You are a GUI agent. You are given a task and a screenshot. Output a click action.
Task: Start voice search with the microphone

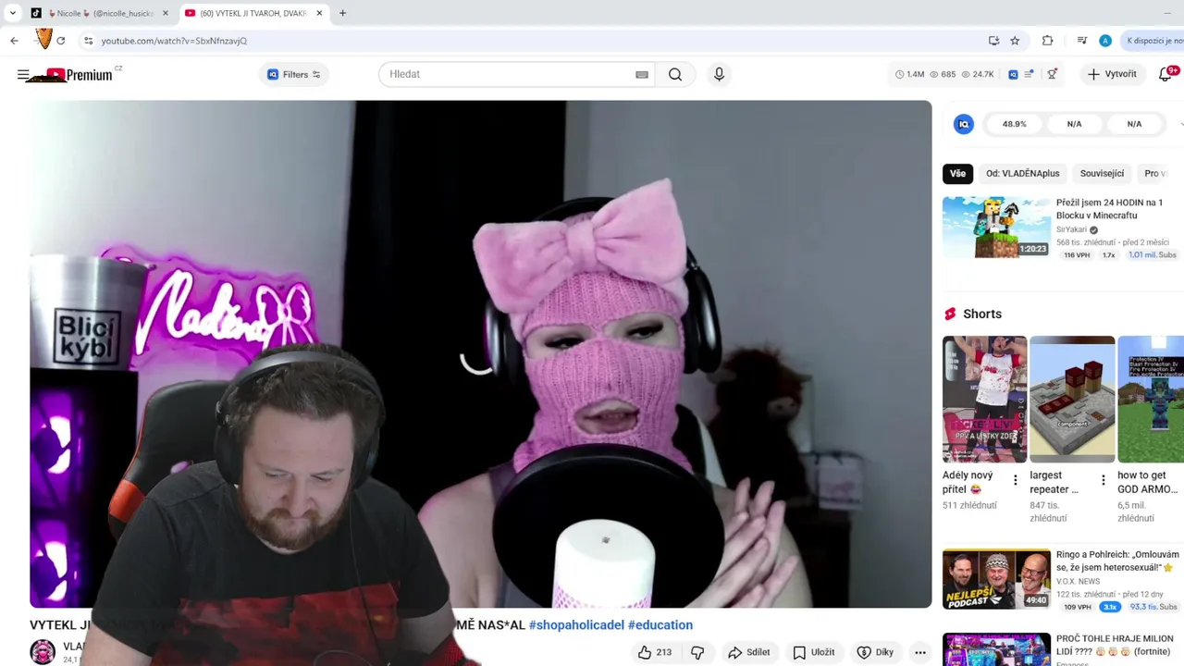[x=719, y=75]
